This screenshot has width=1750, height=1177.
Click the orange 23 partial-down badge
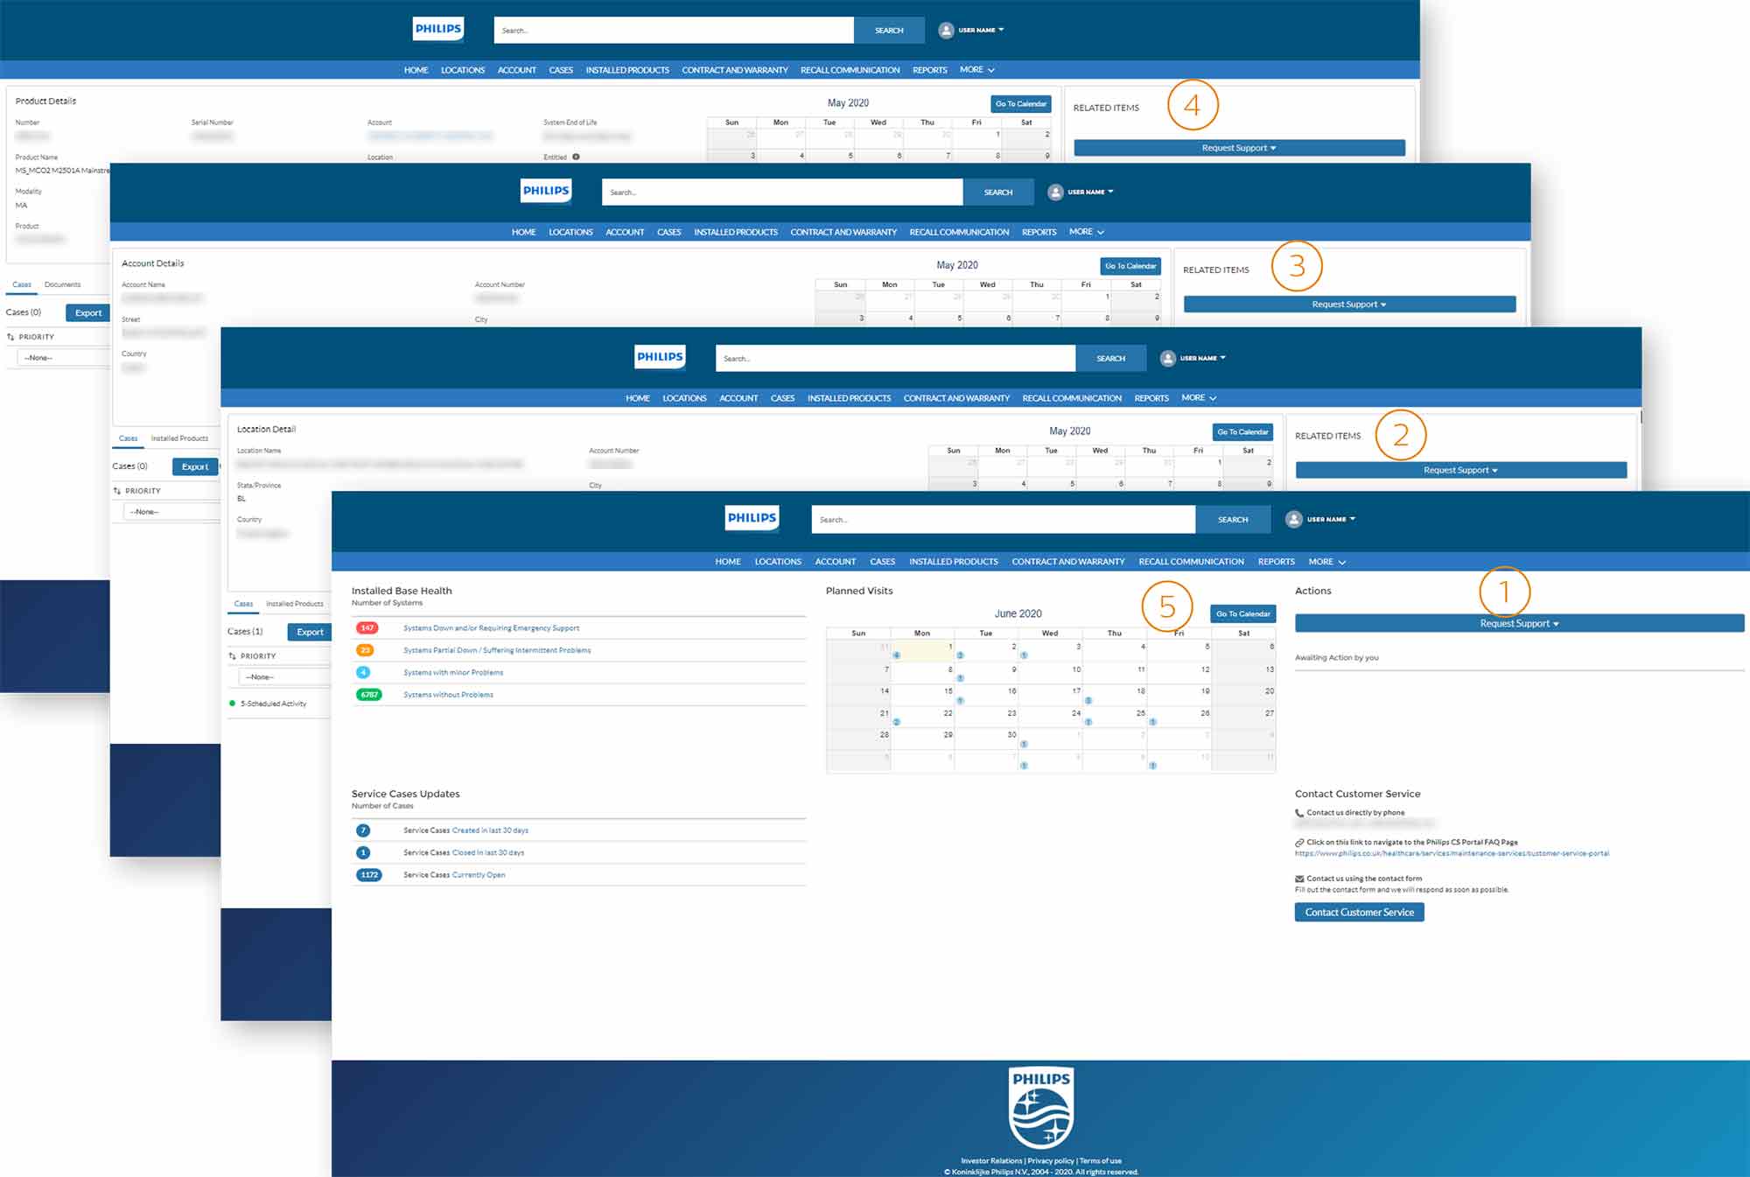365,650
